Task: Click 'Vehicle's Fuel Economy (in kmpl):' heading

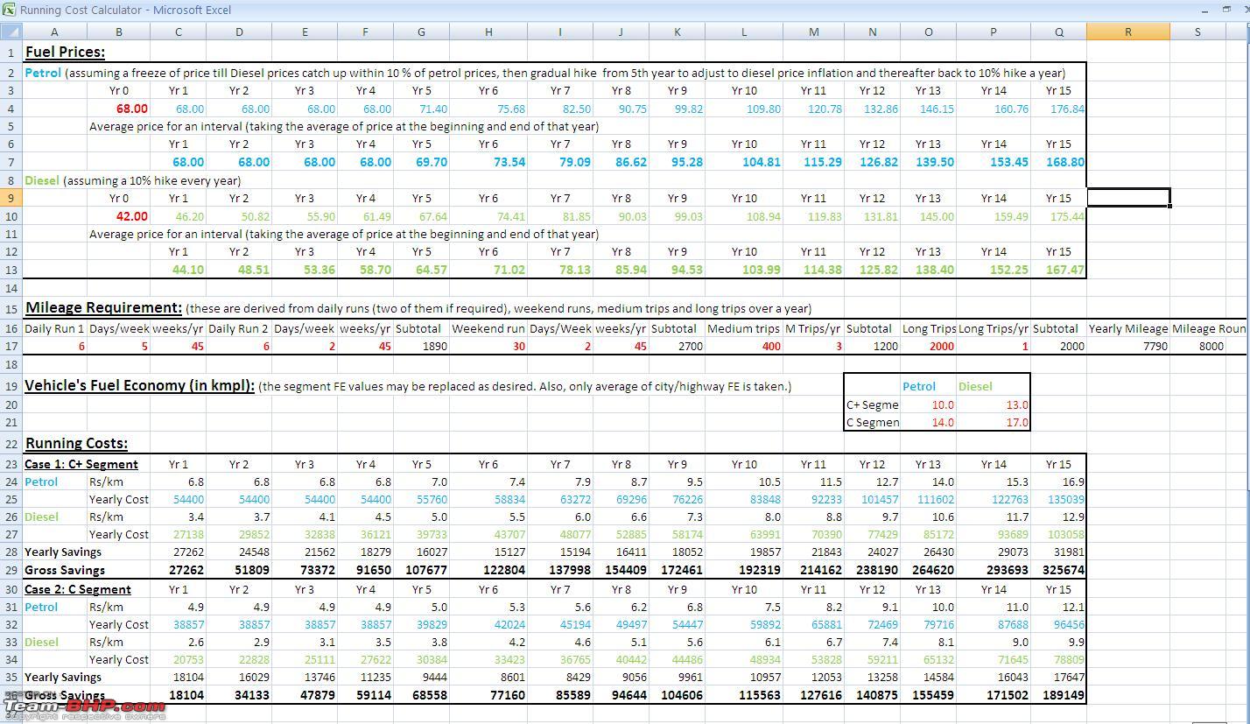Action: (139, 385)
